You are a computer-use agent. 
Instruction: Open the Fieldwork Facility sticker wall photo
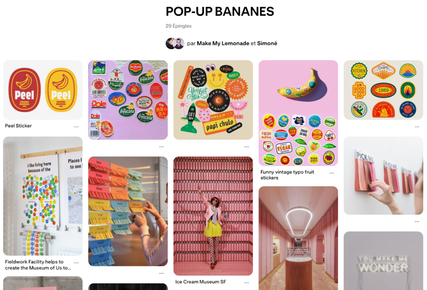pos(43,196)
